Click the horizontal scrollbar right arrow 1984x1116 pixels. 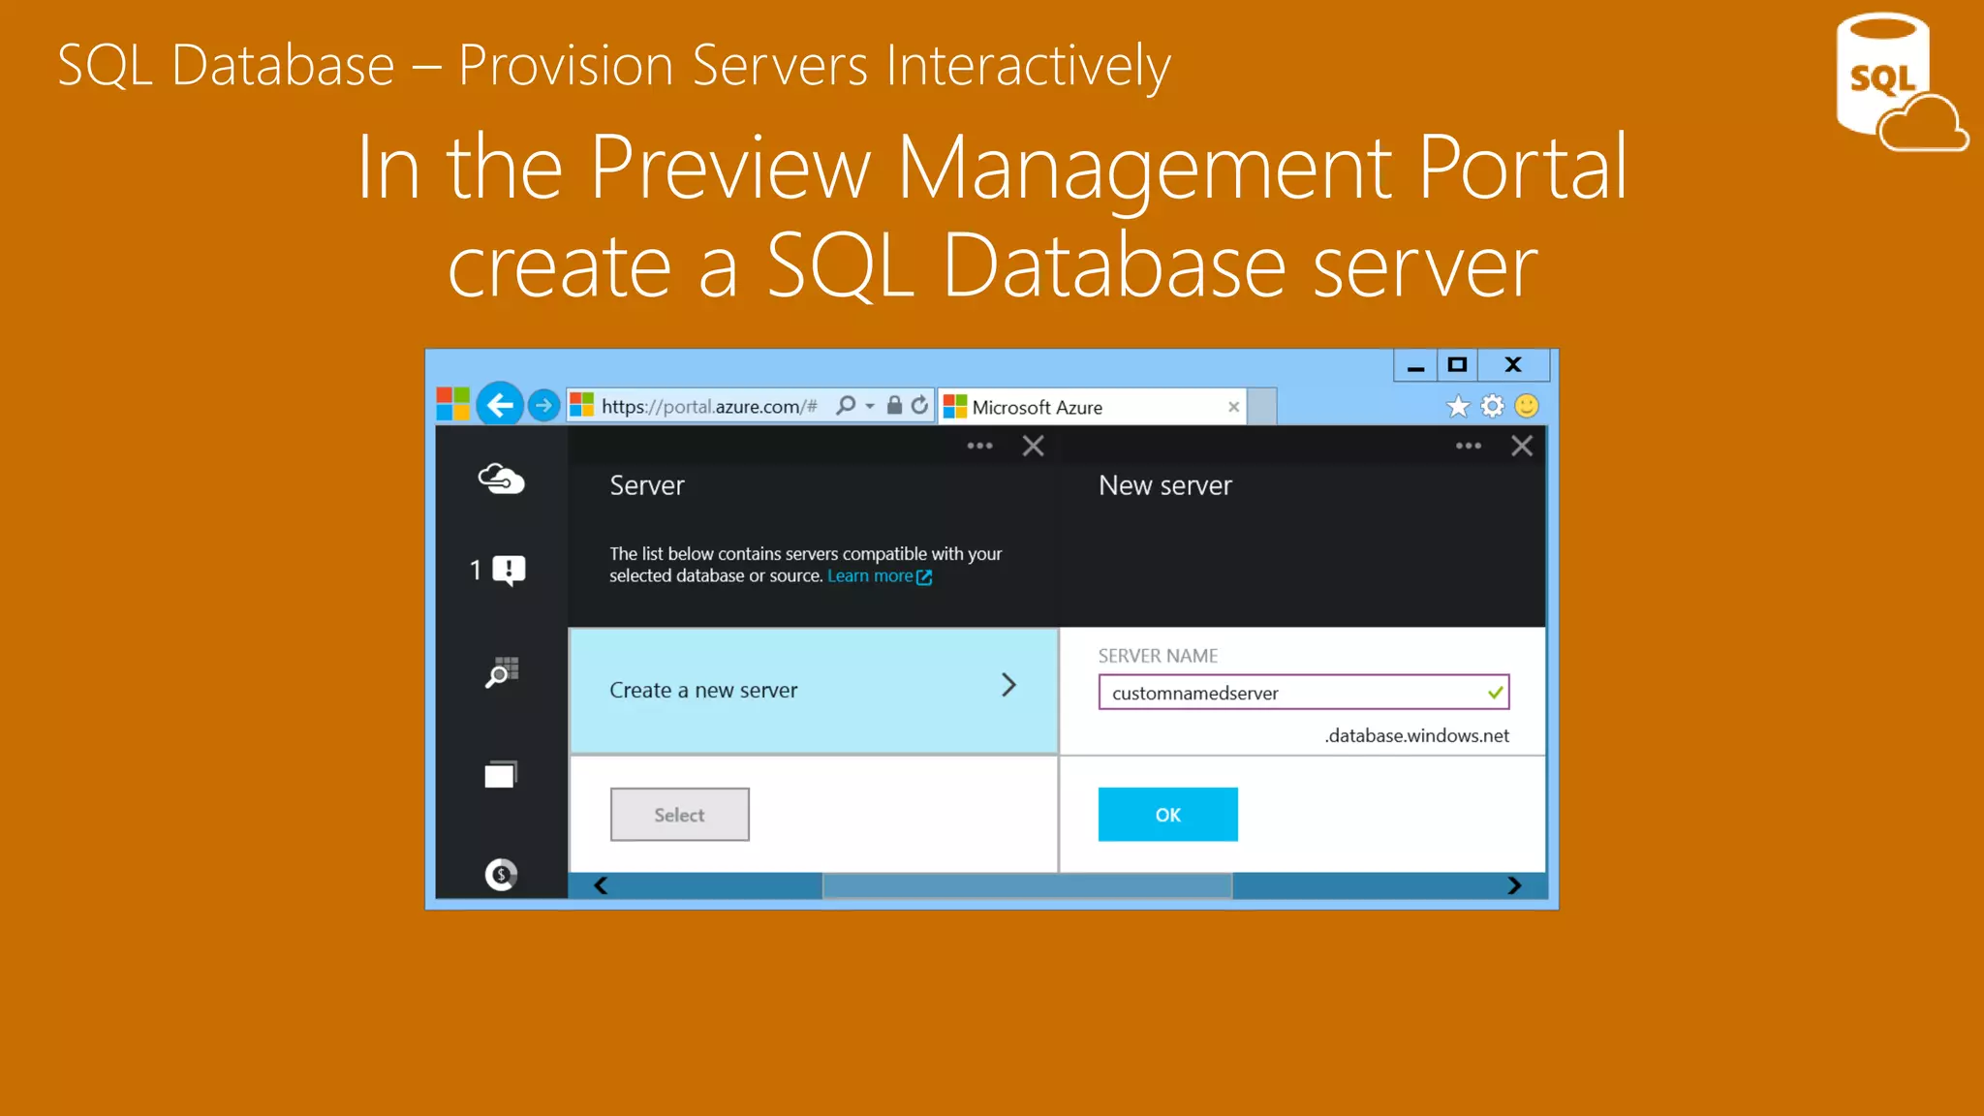click(x=1514, y=885)
